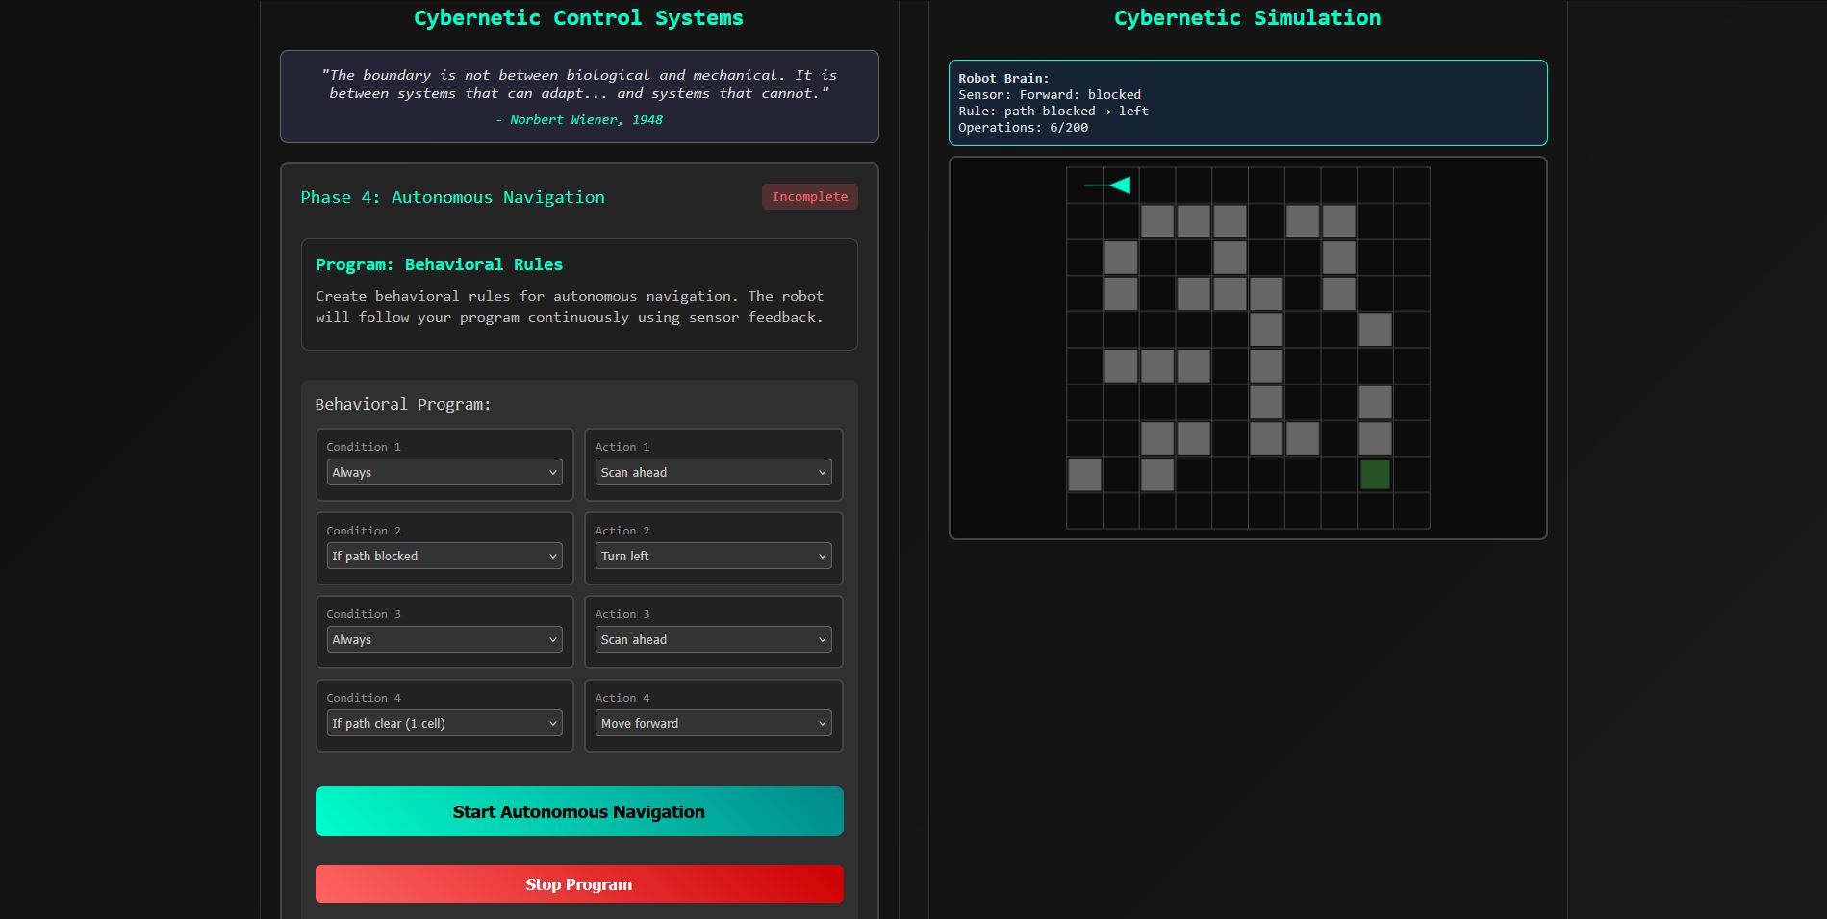Click the 'Sensor: Forward: blocked' line
This screenshot has height=919, width=1827.
[x=1050, y=94]
